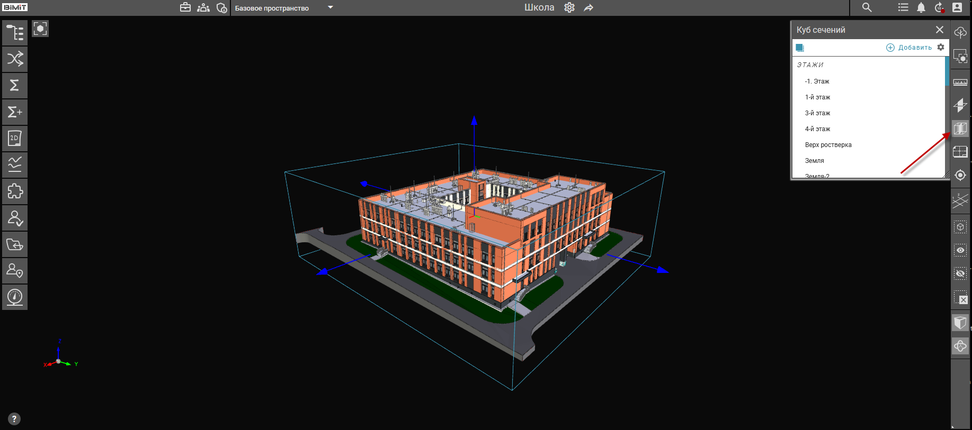Viewport: 972px width, 430px height.
Task: Open the help question mark button
Action: 14,419
